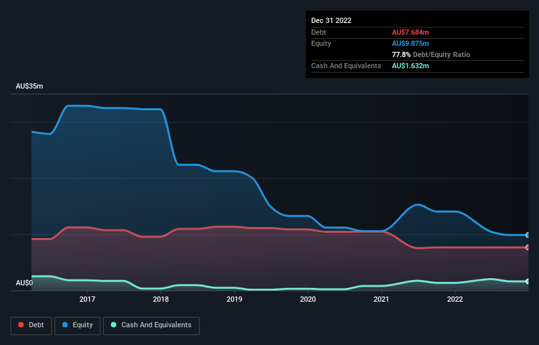The height and width of the screenshot is (345, 539).
Task: Click the 2021 x-axis label
Action: pyautogui.click(x=381, y=299)
